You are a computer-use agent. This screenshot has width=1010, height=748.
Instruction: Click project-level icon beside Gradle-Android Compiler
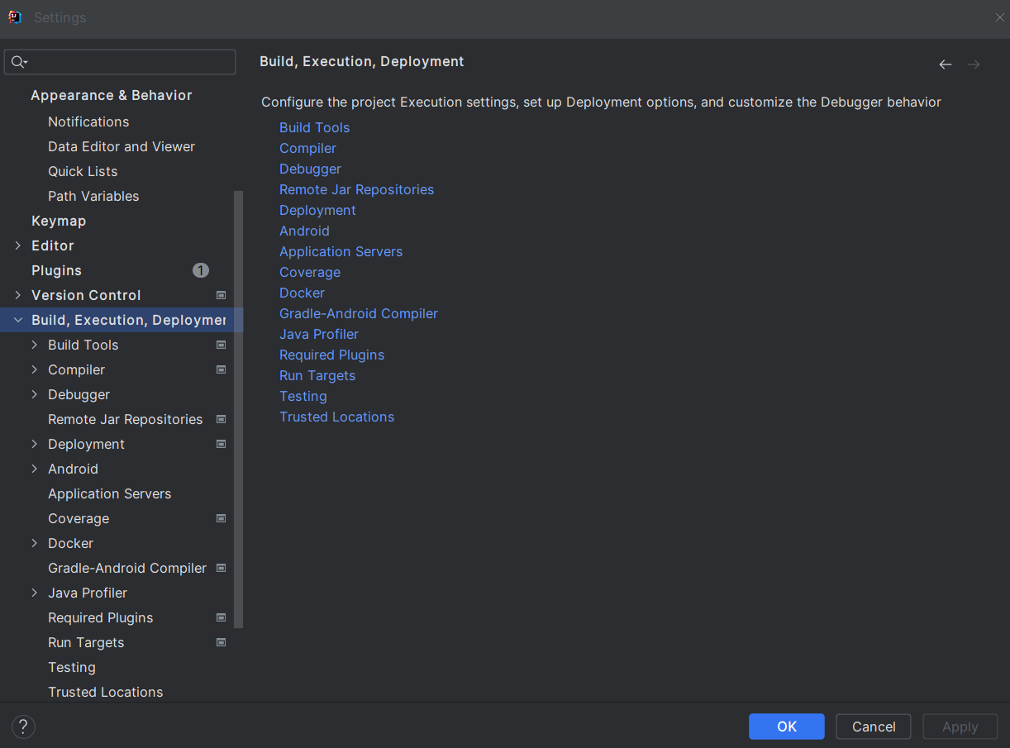221,568
